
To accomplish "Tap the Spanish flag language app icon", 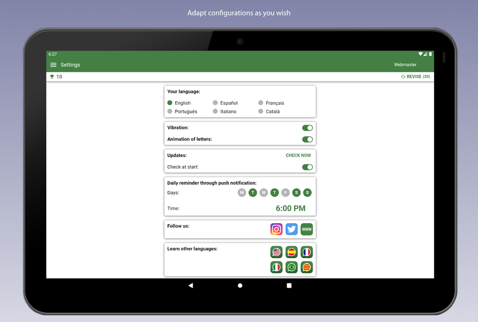I will [x=291, y=252].
